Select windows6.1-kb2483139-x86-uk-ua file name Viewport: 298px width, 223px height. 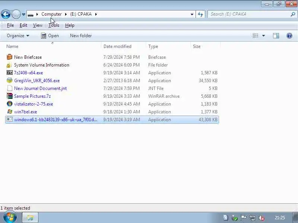tap(56, 120)
